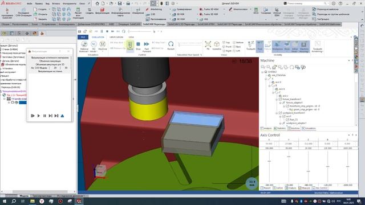Switch to Isometric view
Image resolution: width=365 pixels, height=205 pixels.
pyautogui.click(x=217, y=46)
